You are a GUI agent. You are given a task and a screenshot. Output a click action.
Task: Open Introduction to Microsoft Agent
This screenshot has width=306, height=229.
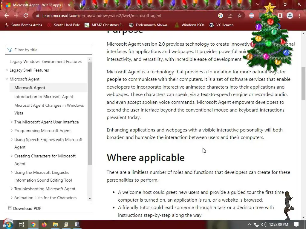pos(44,97)
